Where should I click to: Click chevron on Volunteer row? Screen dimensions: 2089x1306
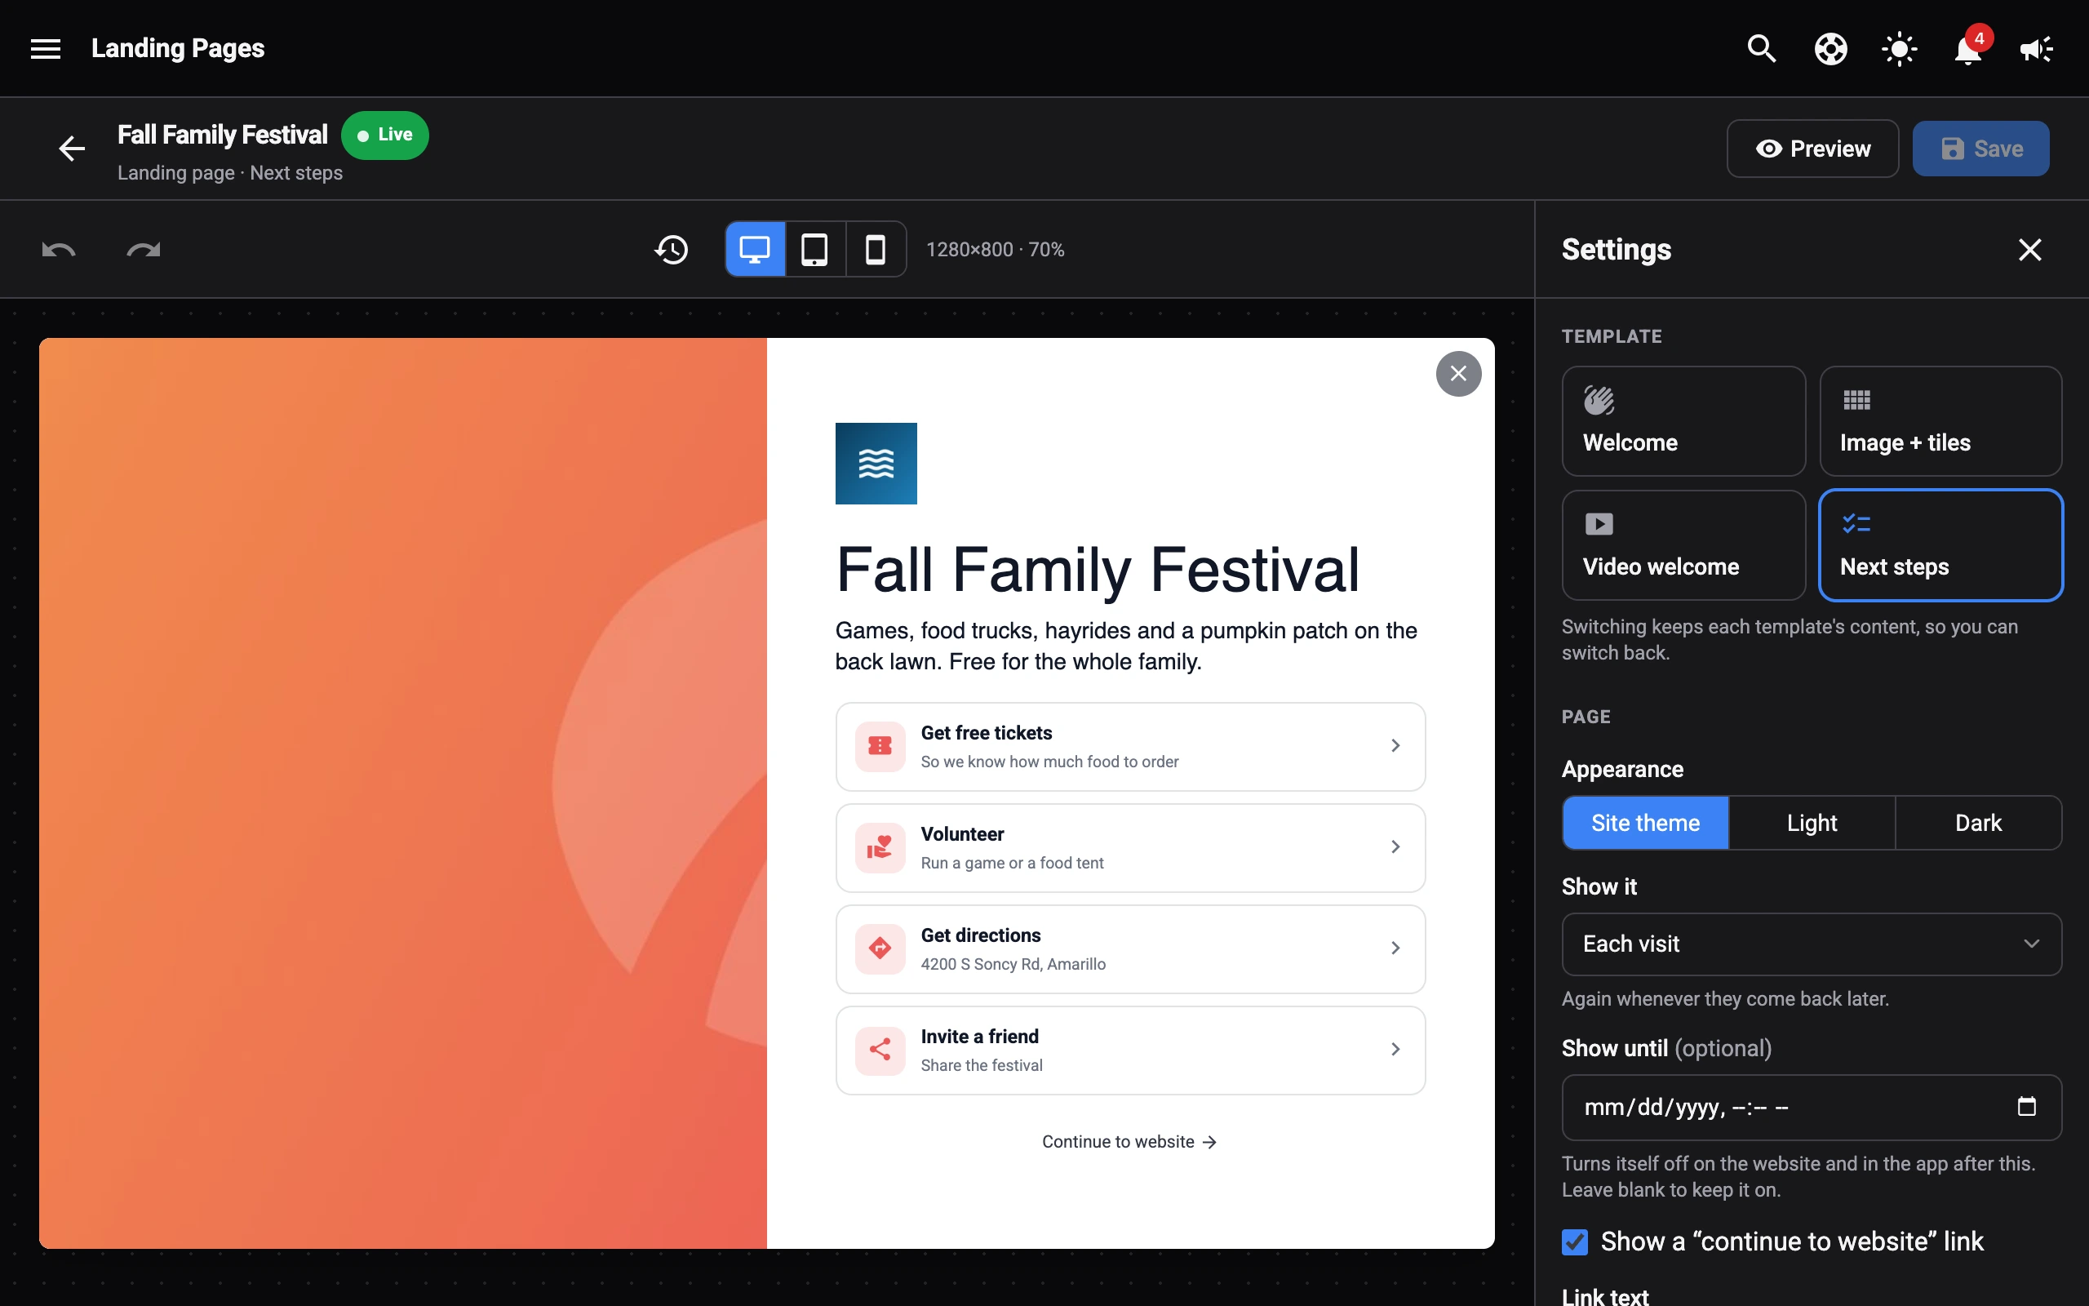(x=1395, y=846)
